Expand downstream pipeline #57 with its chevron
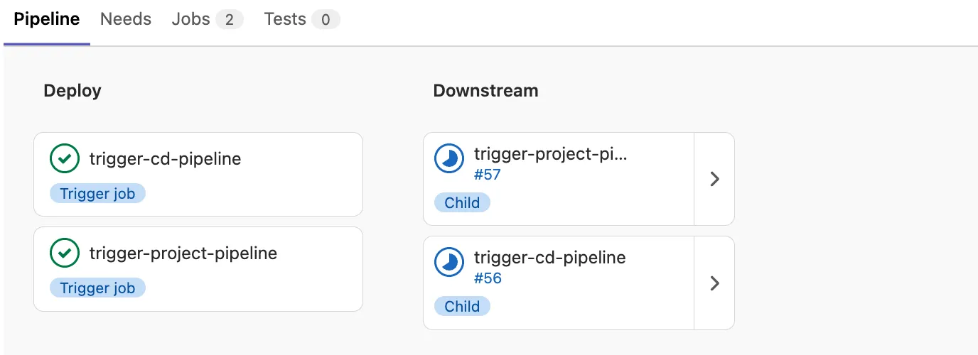978x355 pixels. 715,179
